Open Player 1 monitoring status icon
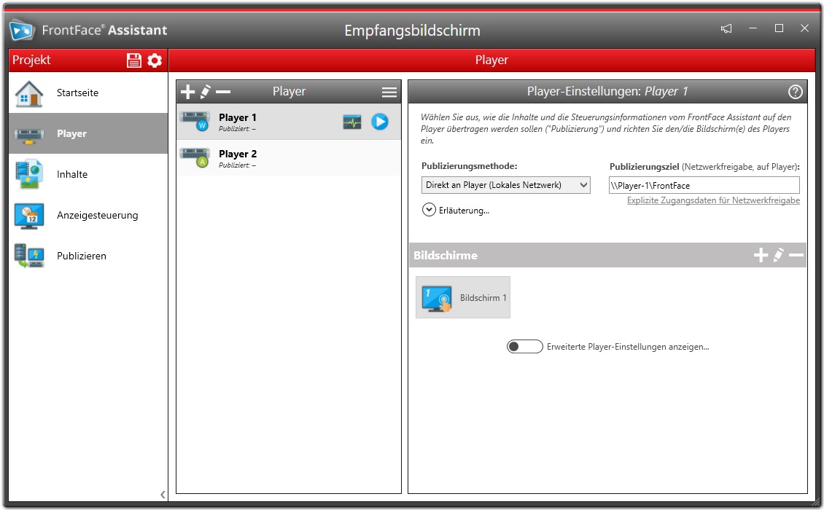This screenshot has height=510, width=824. pyautogui.click(x=352, y=122)
